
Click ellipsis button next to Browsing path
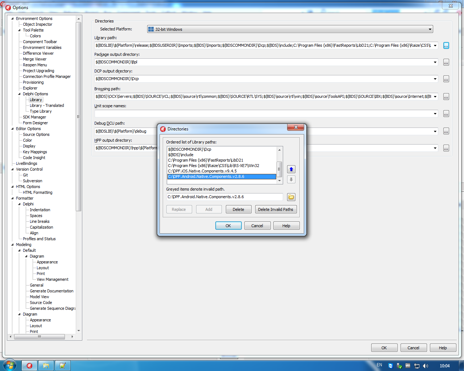(x=446, y=97)
